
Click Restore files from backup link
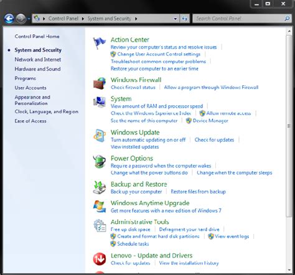[198, 192]
